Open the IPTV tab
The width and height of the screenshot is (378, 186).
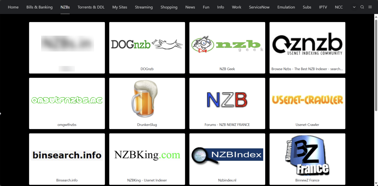tap(323, 7)
